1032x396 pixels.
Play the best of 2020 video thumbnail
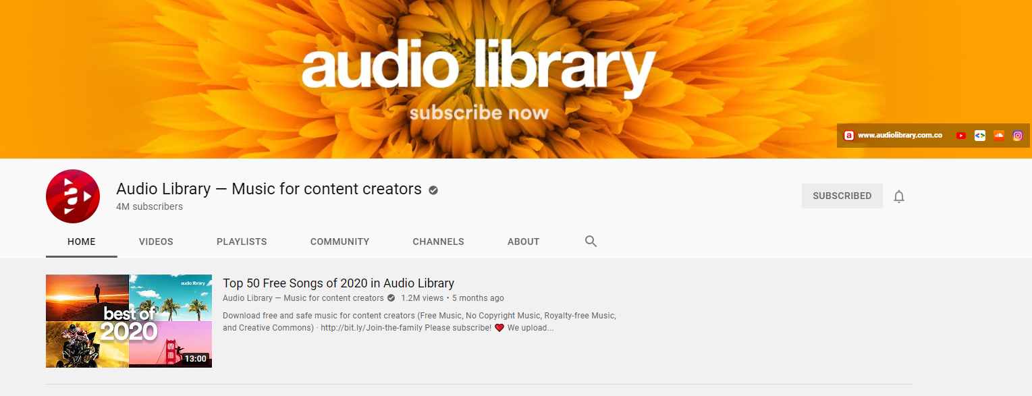[129, 321]
